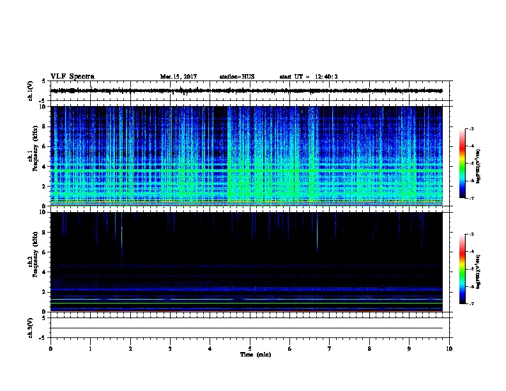
Task: Select the date text "Mar.15, 2017"
Action: tap(178, 77)
